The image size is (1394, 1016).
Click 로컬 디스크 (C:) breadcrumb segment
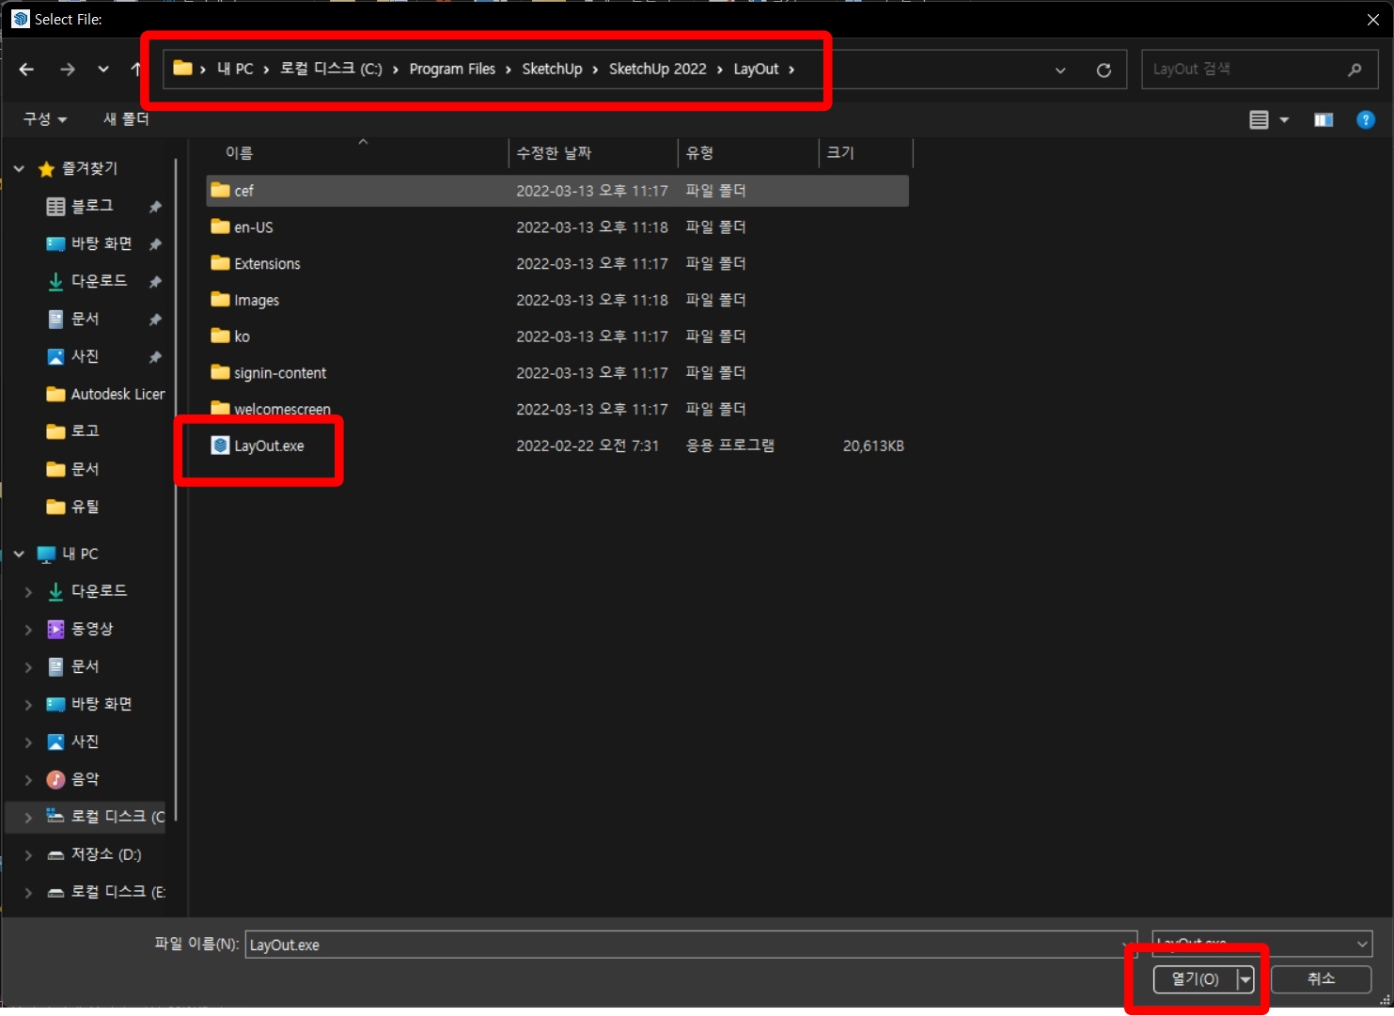(x=331, y=69)
